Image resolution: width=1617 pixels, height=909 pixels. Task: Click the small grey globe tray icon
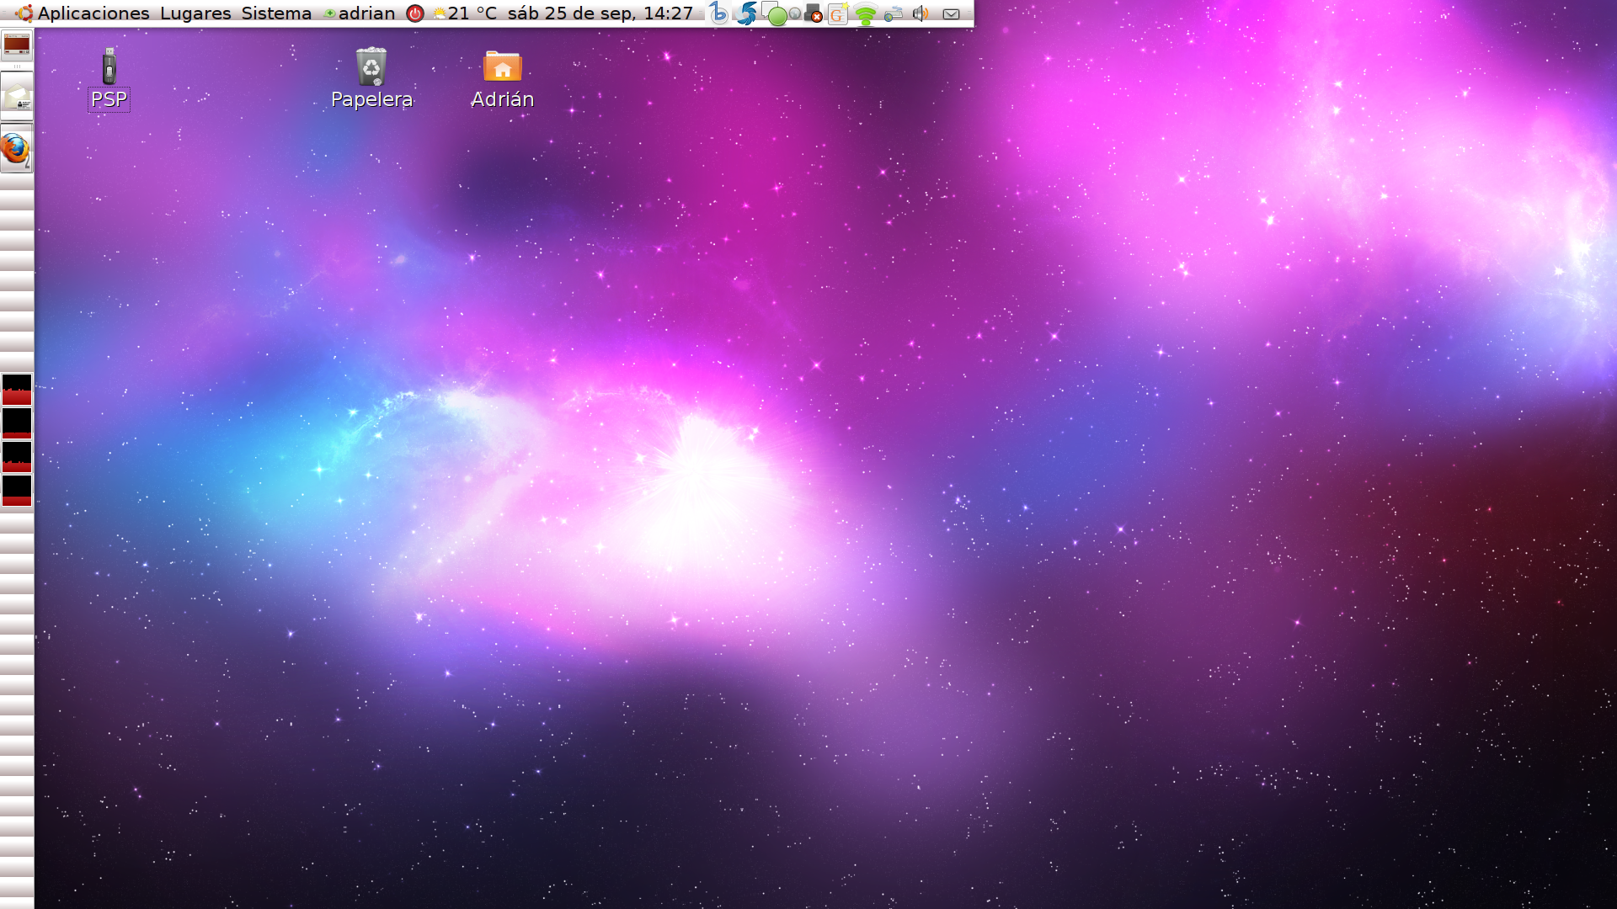click(794, 14)
